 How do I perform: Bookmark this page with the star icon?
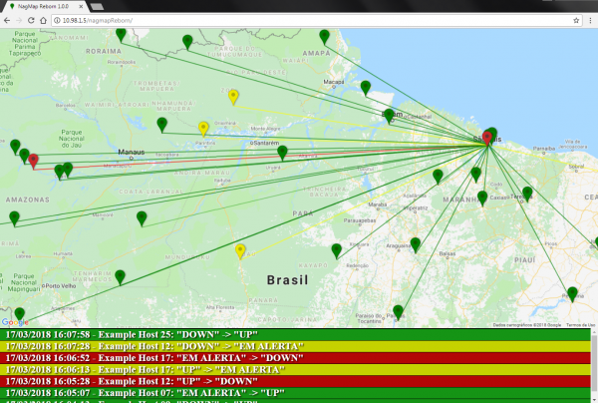(x=575, y=20)
